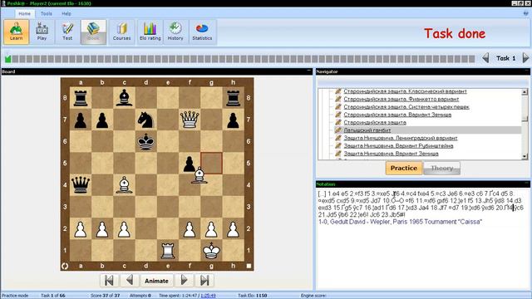Collapse the Notation panel header button
The width and height of the screenshot is (532, 299).
(527, 184)
